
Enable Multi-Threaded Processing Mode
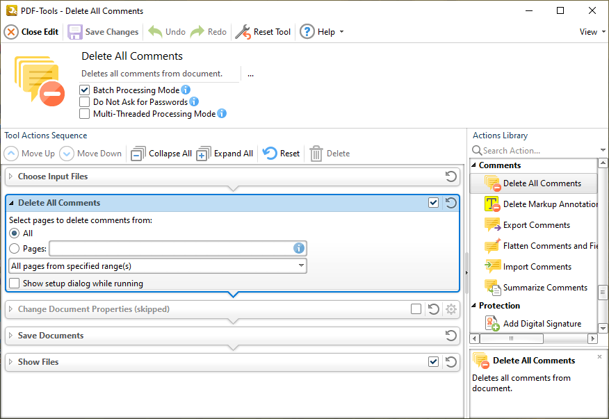(x=85, y=114)
